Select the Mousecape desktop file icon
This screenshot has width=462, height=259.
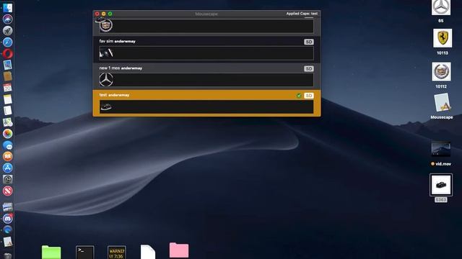point(442,102)
